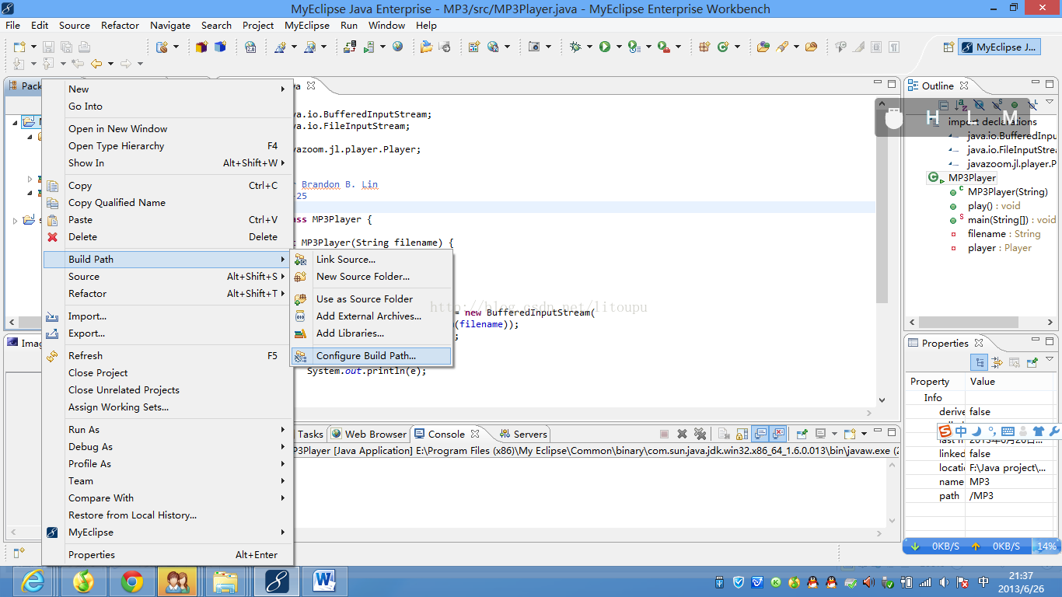Click Show Categories icon in Properties view
The height and width of the screenshot is (597, 1062).
[980, 362]
